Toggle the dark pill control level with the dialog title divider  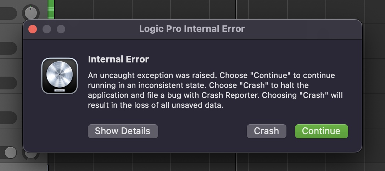8,48
